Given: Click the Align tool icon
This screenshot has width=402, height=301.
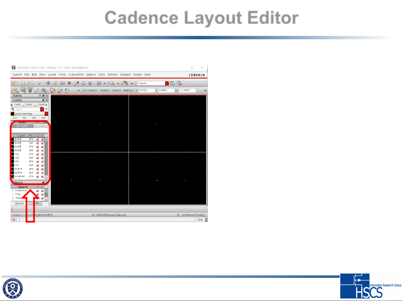Looking at the screenshot, I should (x=90, y=83).
